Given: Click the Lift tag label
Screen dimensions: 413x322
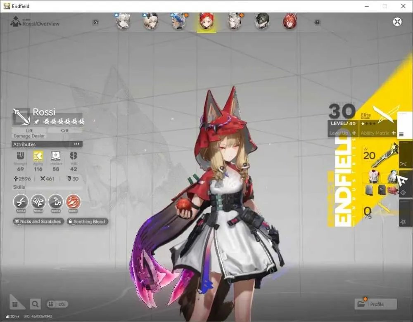Looking at the screenshot, I should (x=29, y=130).
